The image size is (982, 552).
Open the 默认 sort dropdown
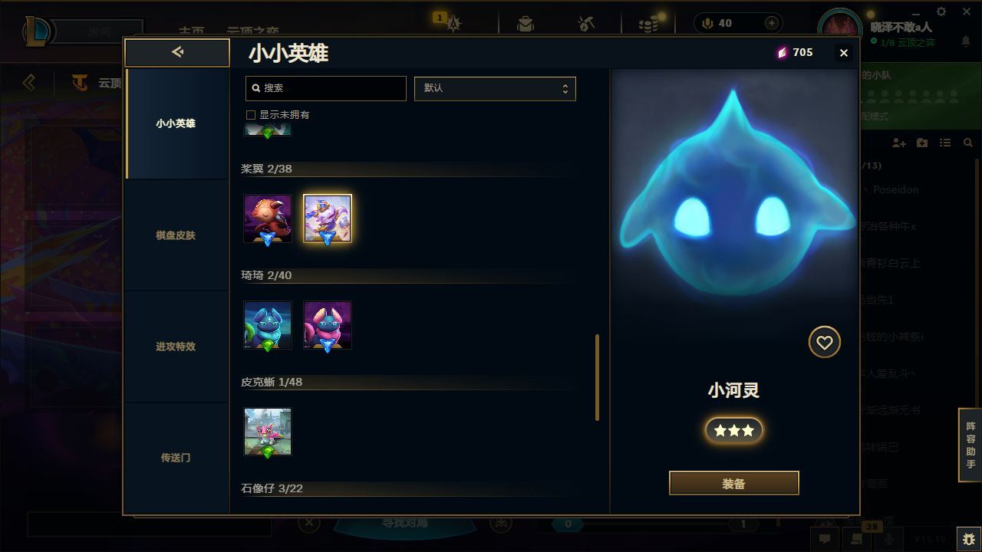coord(495,88)
